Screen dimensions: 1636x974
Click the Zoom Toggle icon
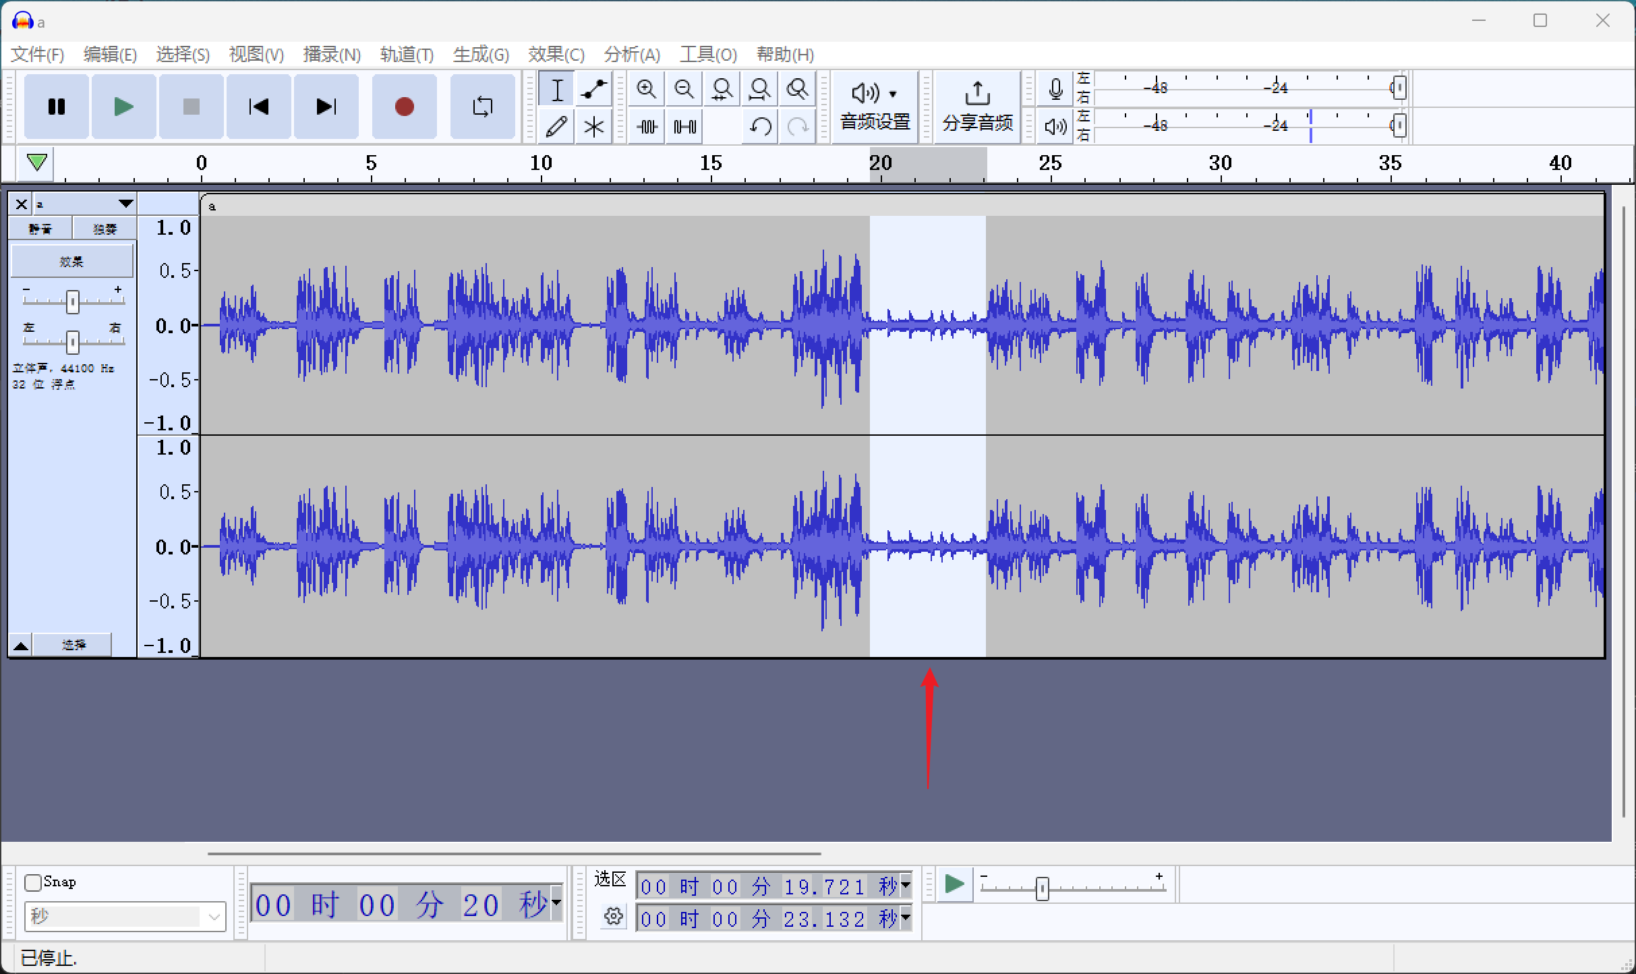798,89
